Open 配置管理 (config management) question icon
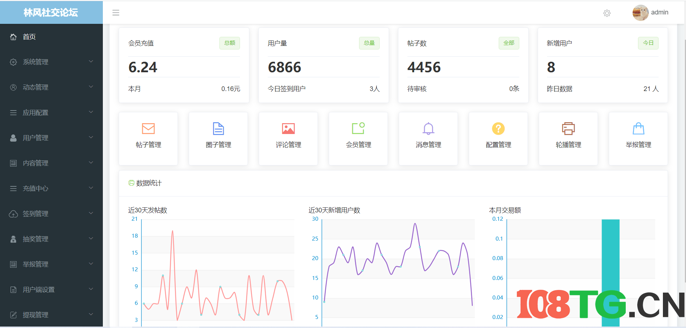 point(498,128)
